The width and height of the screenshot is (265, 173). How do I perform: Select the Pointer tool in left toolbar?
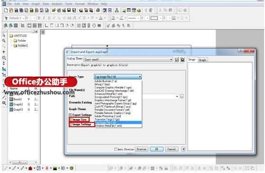point(4,35)
